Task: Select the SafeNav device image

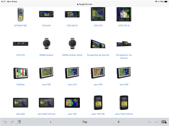Action: [21, 73]
